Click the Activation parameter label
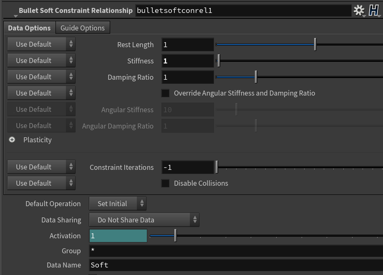 65,236
